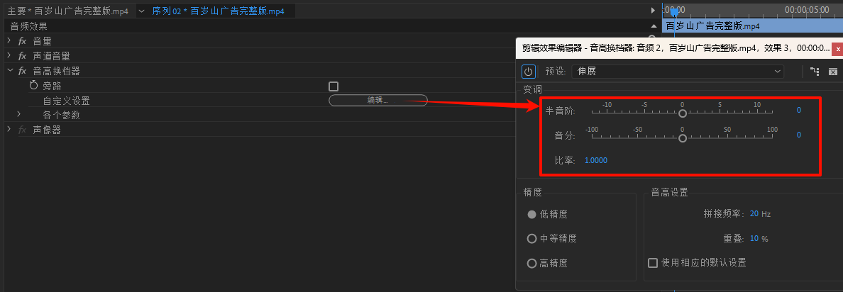
Task: Toggle the fx icon for 声像器
Action: tap(23, 130)
